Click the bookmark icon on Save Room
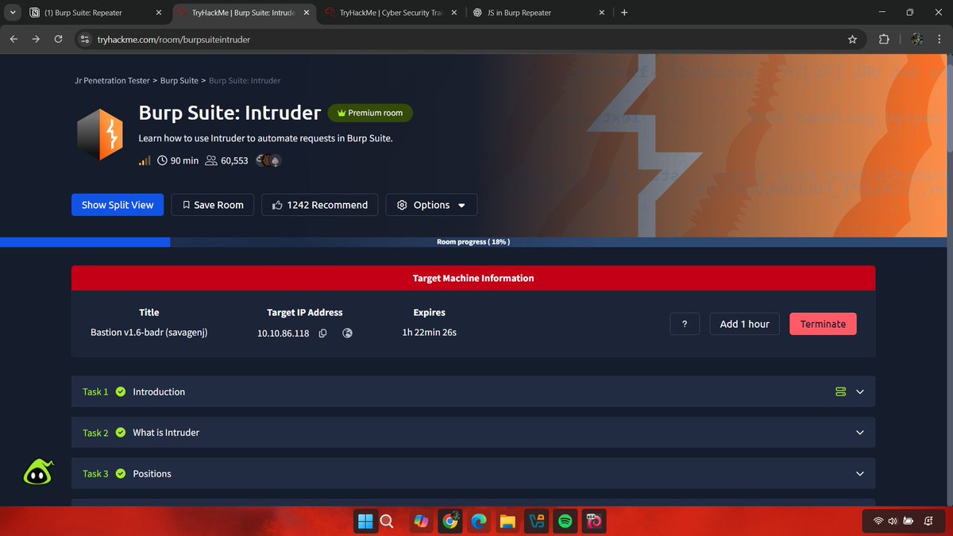953x536 pixels. pos(186,204)
